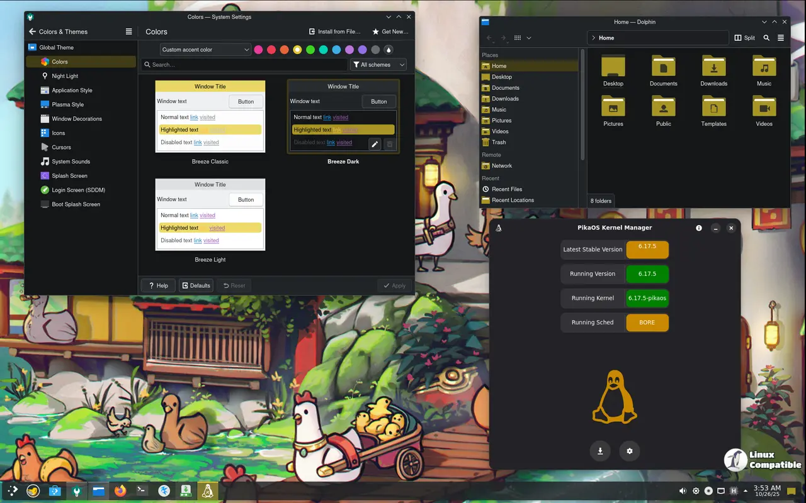Open the Kernel Manager download icon

[x=600, y=451]
